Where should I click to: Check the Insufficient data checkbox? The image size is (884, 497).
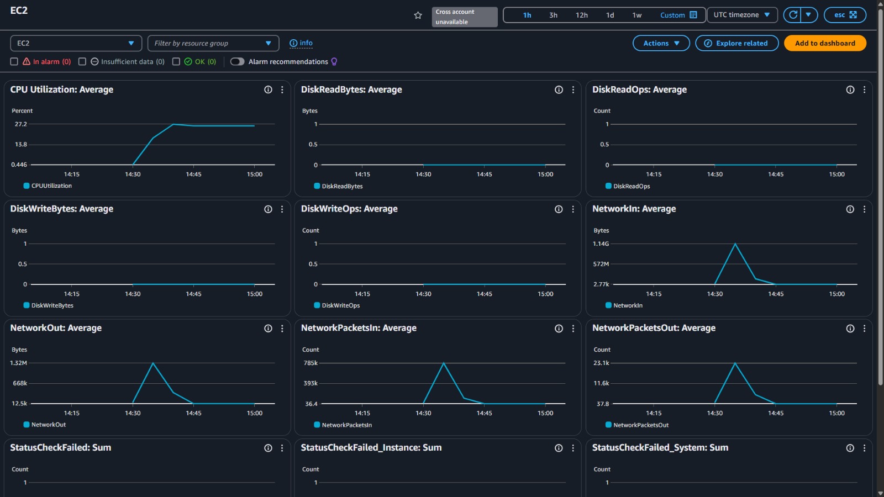coord(82,62)
